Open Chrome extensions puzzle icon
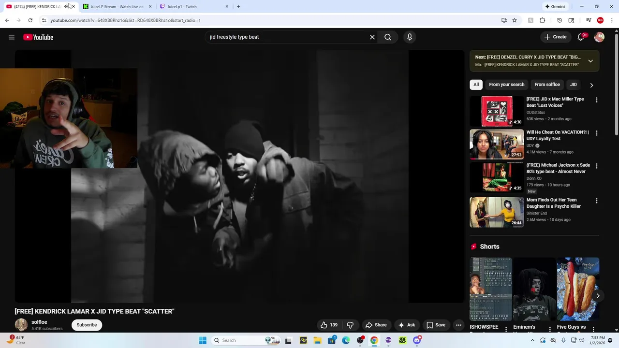This screenshot has width=619, height=348. [543, 20]
